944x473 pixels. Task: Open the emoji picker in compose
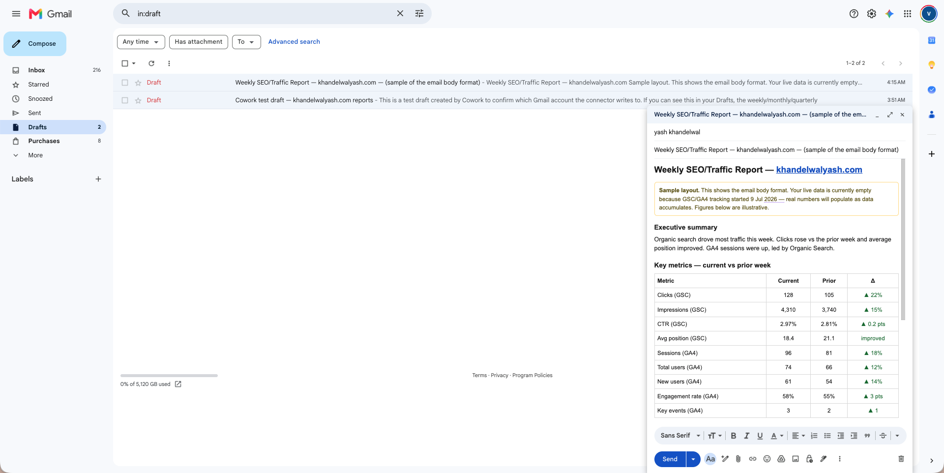point(767,459)
